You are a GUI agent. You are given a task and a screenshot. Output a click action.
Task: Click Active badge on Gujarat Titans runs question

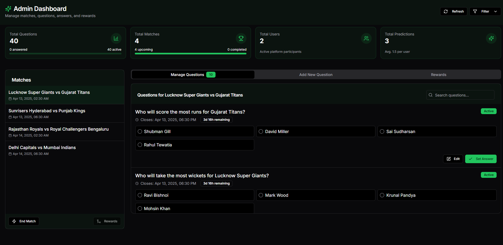tap(489, 111)
